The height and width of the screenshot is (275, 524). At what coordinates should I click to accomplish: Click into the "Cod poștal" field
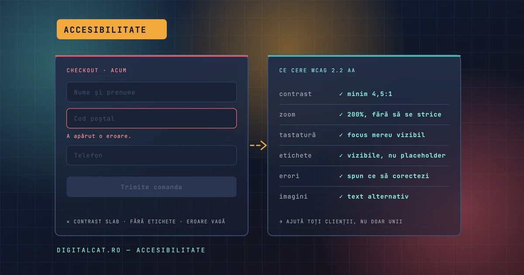point(152,118)
